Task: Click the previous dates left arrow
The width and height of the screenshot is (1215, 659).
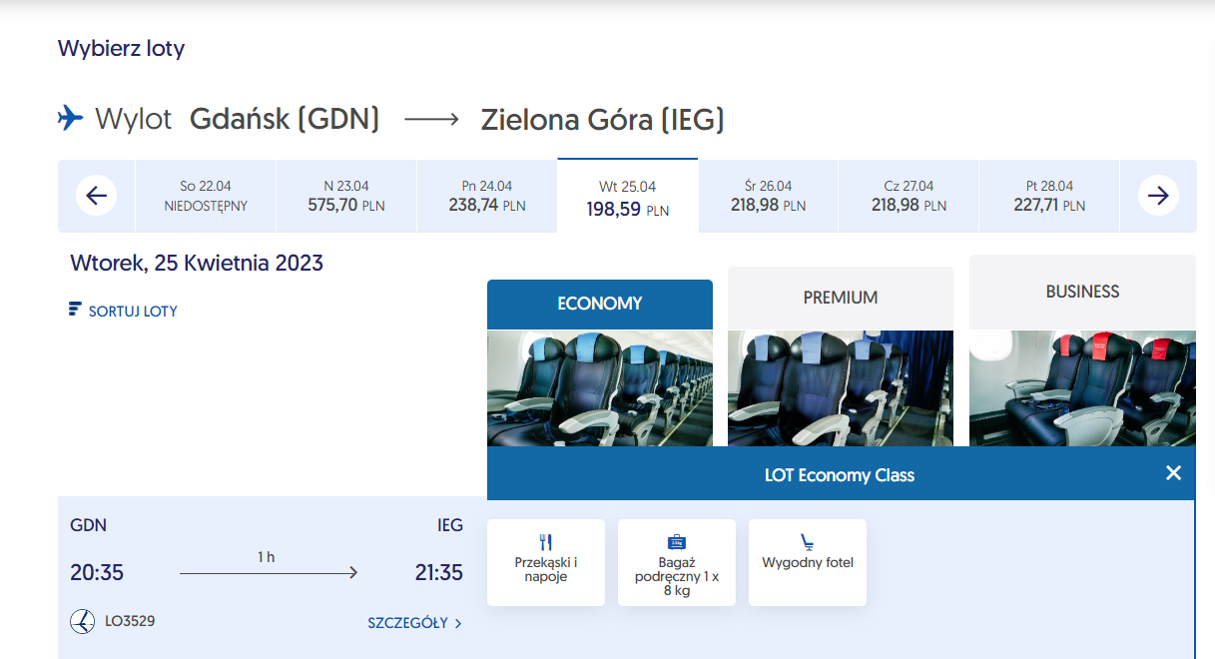Action: point(97,196)
